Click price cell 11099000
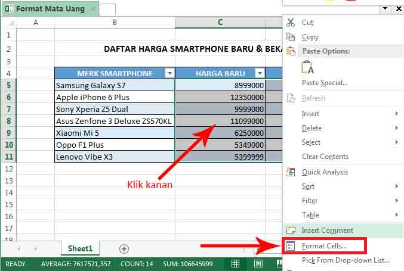Image resolution: width=404 pixels, height=271 pixels. tap(220, 121)
